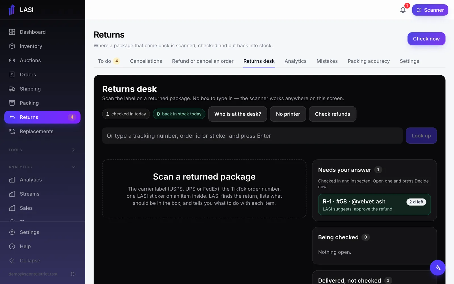Open Dashboard from the sidebar
Viewport: 454px width, 284px height.
tap(43, 32)
